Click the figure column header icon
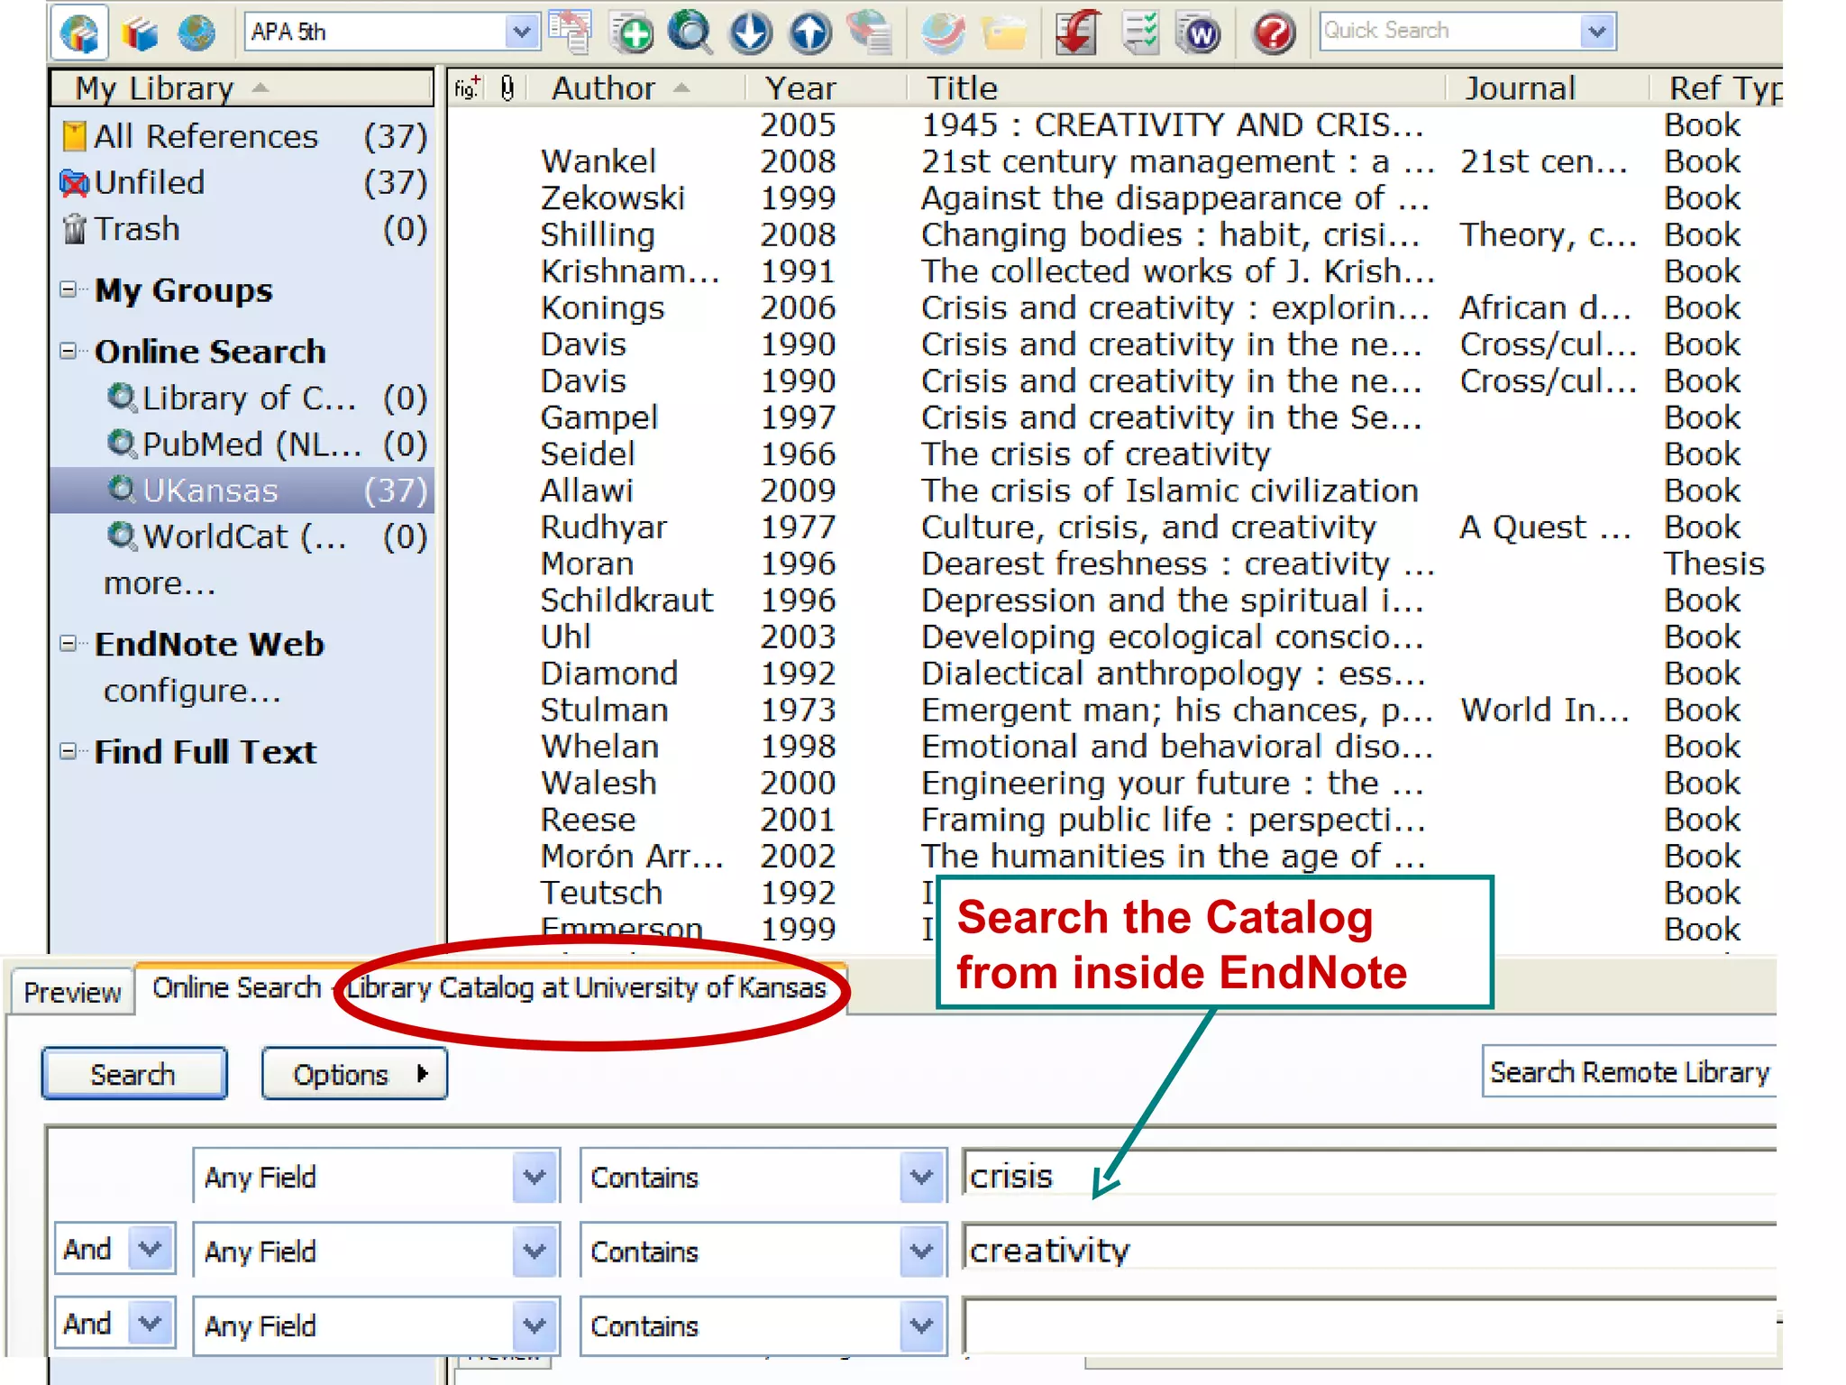 pyautogui.click(x=467, y=88)
